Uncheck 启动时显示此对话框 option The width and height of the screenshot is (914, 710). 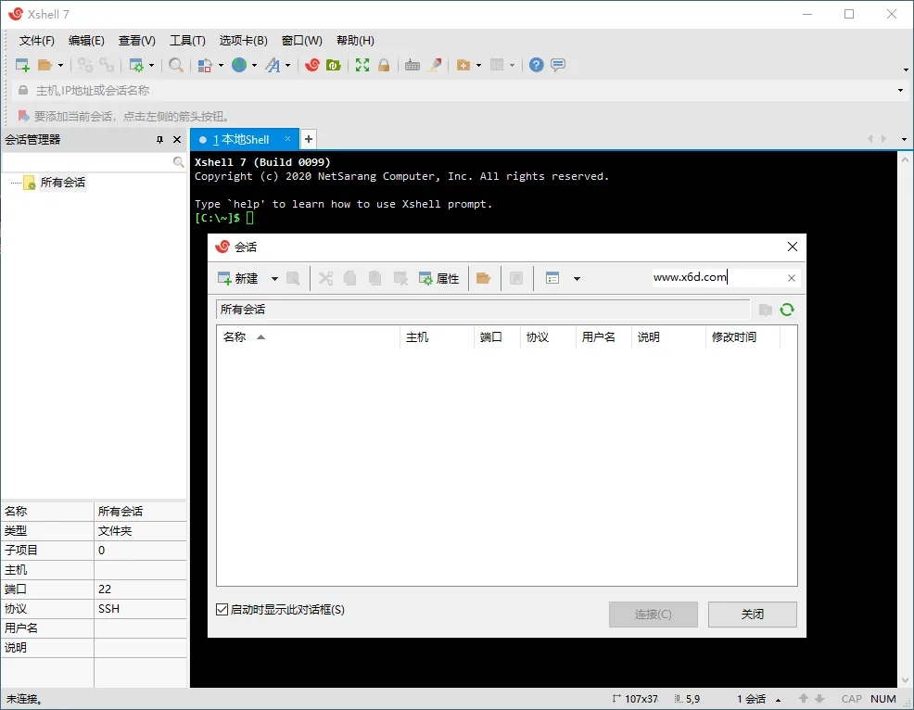point(221,609)
